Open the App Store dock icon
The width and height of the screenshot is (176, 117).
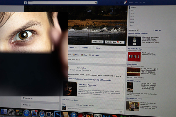[26, 113]
